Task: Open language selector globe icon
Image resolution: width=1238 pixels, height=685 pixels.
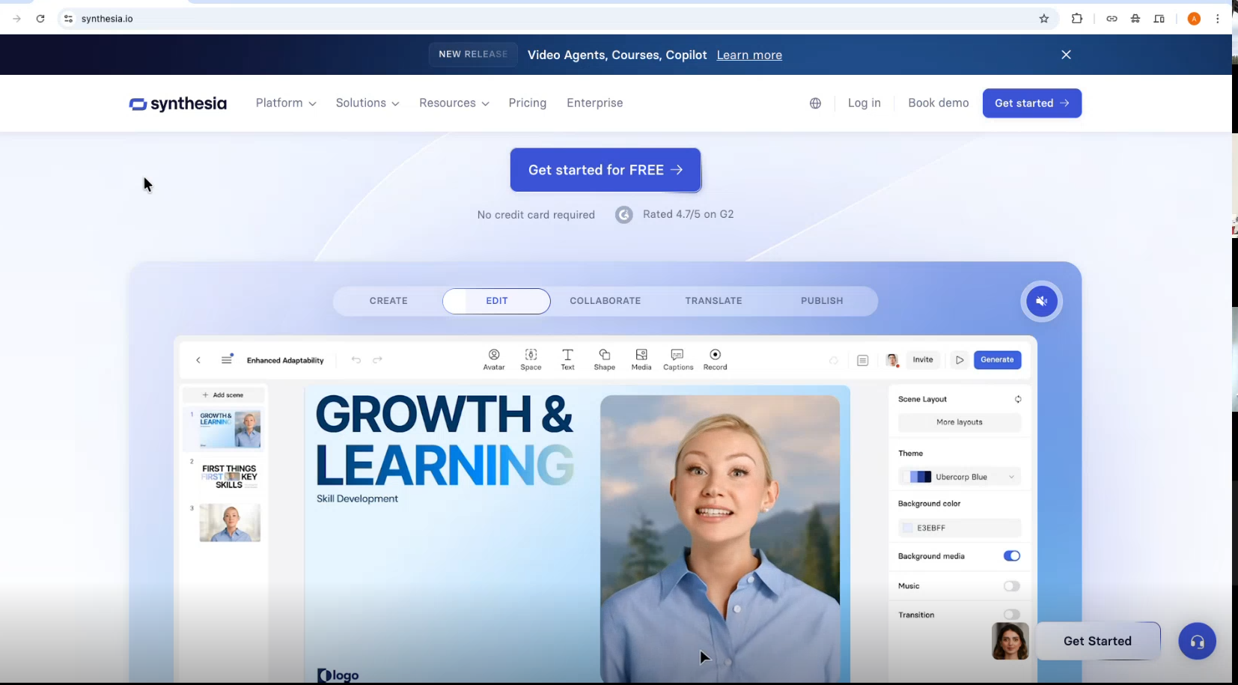Action: [815, 103]
